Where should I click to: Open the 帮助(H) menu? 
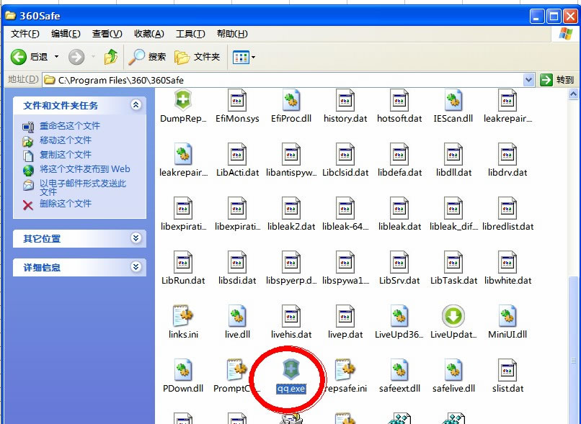pos(232,34)
